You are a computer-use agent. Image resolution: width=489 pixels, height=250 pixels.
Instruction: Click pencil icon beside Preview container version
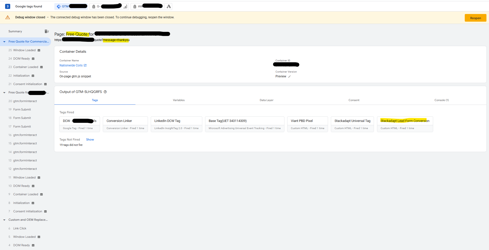coord(290,76)
